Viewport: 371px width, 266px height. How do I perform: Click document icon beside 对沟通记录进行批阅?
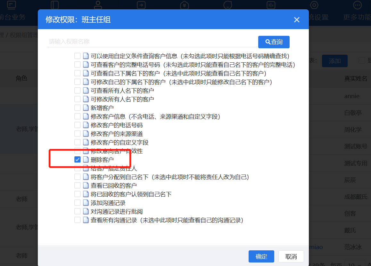pos(86,211)
